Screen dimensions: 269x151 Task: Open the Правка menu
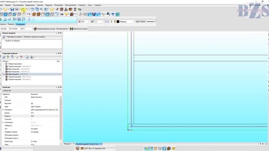pyautogui.click(x=8, y=5)
